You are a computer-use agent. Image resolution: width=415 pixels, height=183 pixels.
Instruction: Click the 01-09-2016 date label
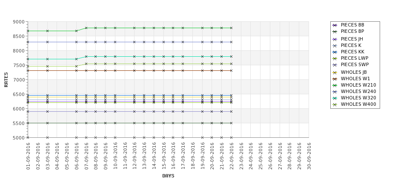coord(28,156)
